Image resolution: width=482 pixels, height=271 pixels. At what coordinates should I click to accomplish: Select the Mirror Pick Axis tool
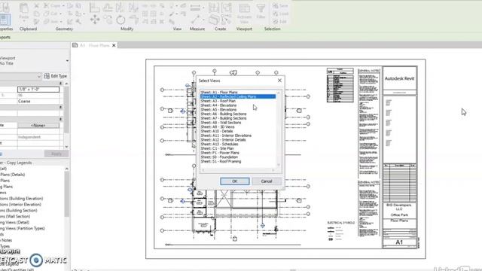(x=120, y=8)
